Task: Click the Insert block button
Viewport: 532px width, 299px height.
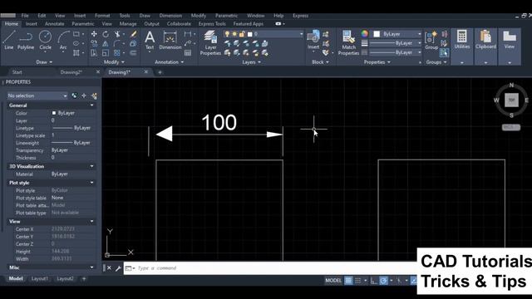Action: point(313,40)
